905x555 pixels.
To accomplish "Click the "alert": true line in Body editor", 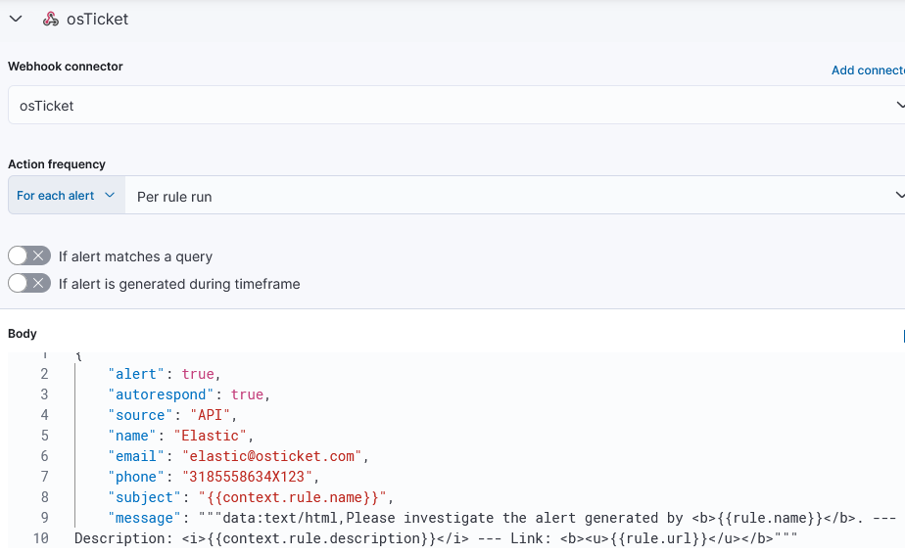I will click(165, 374).
